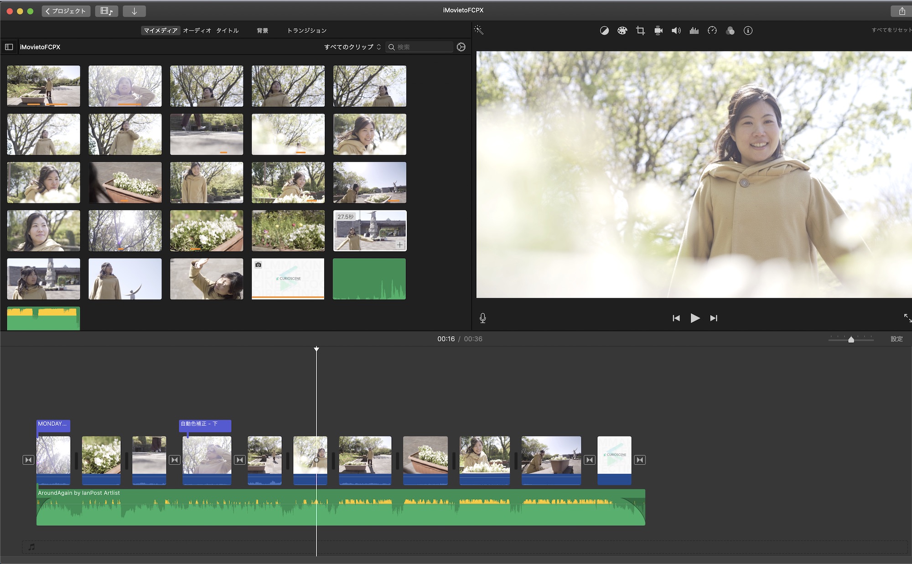Open the volume adjustment control
The image size is (912, 564).
click(x=676, y=31)
